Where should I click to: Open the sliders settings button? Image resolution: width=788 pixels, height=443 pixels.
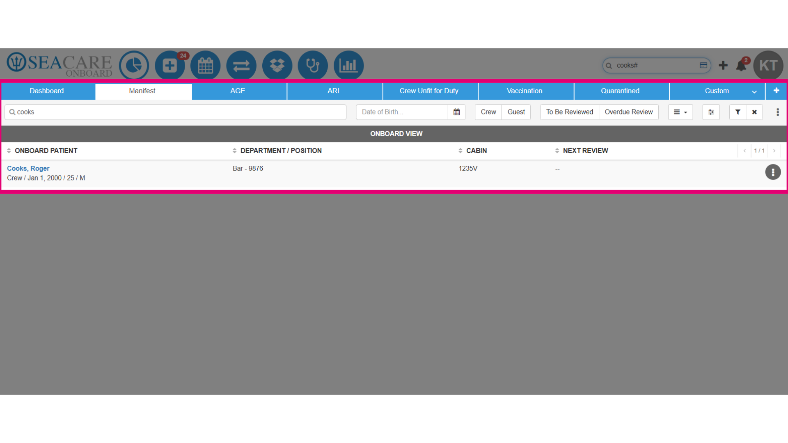point(711,112)
